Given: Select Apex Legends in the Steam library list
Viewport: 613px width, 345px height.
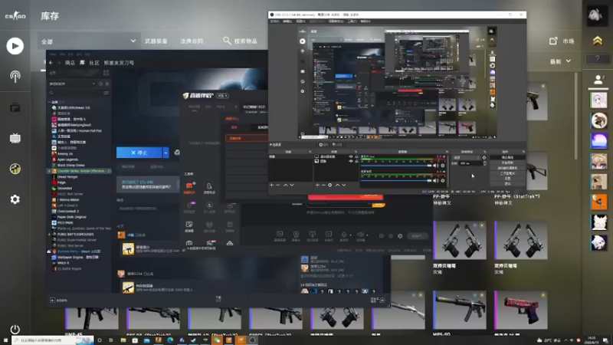Looking at the screenshot, I should point(67,159).
